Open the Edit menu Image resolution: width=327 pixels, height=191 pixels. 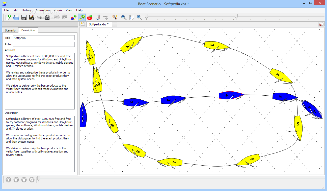15,10
